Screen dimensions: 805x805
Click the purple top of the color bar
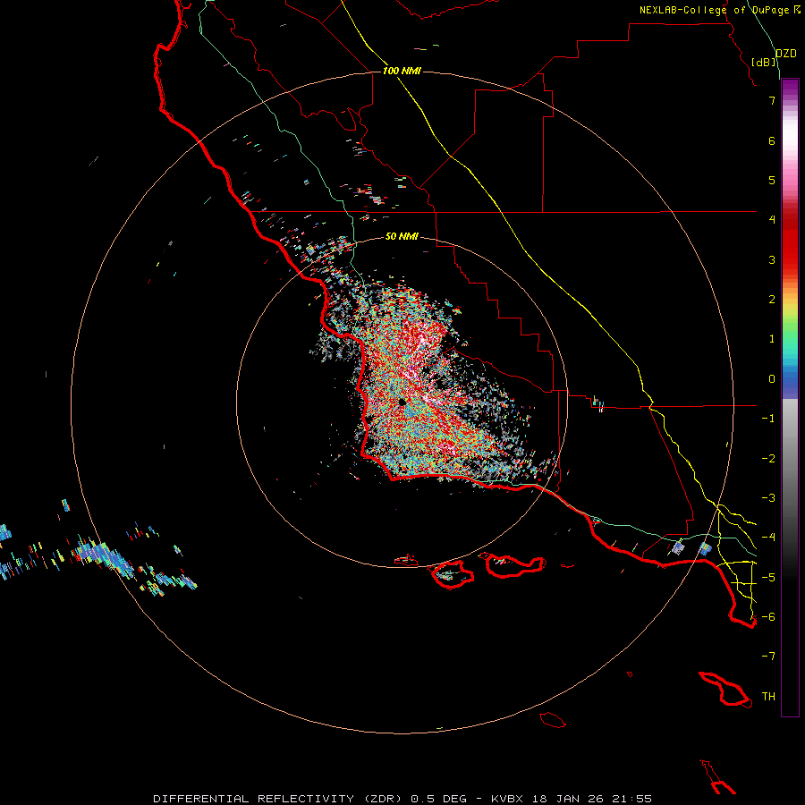(x=790, y=88)
